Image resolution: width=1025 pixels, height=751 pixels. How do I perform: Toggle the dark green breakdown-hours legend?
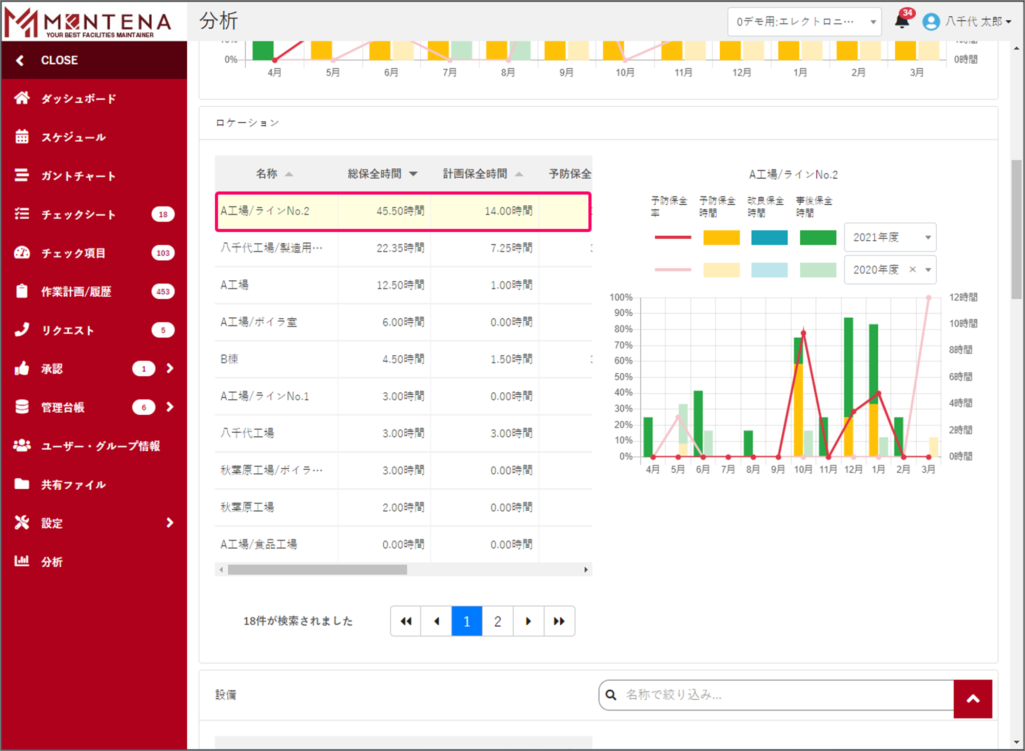(818, 238)
